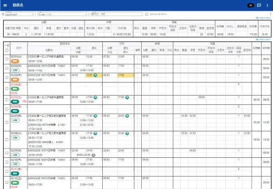Expand details link above the daily table
This screenshot has height=189, width=273.
[x=264, y=39]
